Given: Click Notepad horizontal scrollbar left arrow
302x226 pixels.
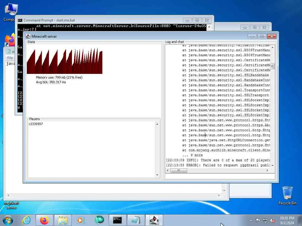Looking at the screenshot, I should (8, 195).
